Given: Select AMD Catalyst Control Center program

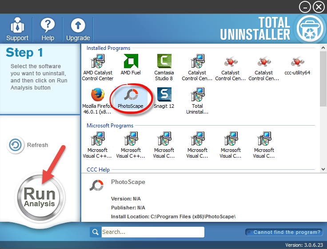Looking at the screenshot, I should click(98, 67).
